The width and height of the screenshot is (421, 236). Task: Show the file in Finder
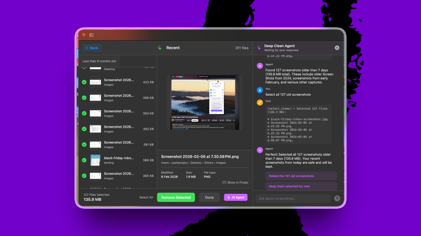235,183
